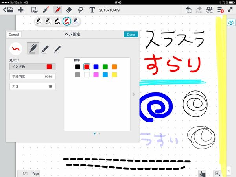236x177 pixels.
Task: Select the Text tool
Action: pos(92,10)
